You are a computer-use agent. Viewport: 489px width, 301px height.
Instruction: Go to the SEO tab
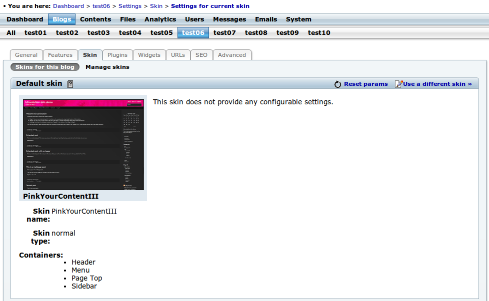coord(201,55)
